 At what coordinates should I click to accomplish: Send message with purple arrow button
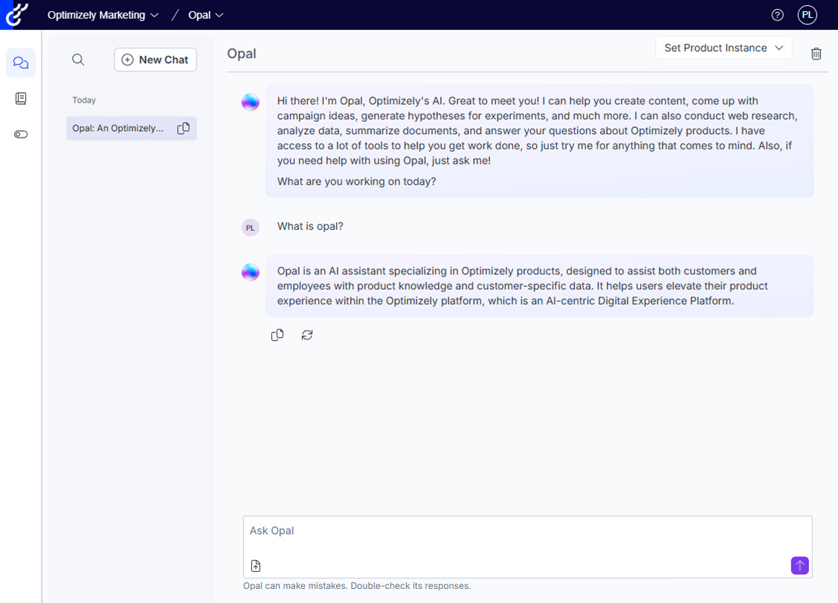[x=799, y=566]
